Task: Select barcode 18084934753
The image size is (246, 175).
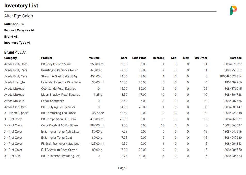Action: pos(232,156)
